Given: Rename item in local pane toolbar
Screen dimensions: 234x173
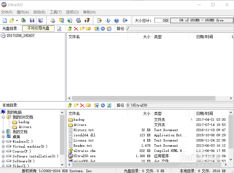Looking at the screenshot, I should pos(88,105).
